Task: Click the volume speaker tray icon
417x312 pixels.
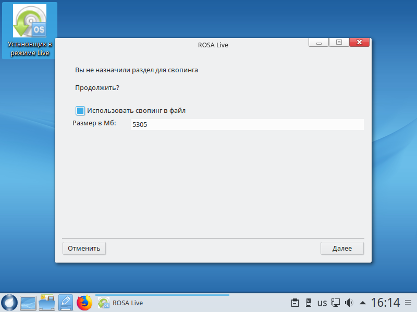Action: (349, 303)
